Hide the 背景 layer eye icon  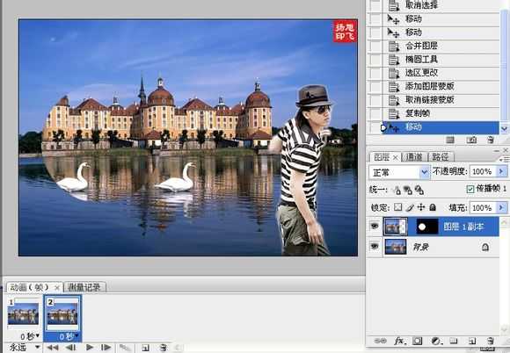click(x=375, y=247)
